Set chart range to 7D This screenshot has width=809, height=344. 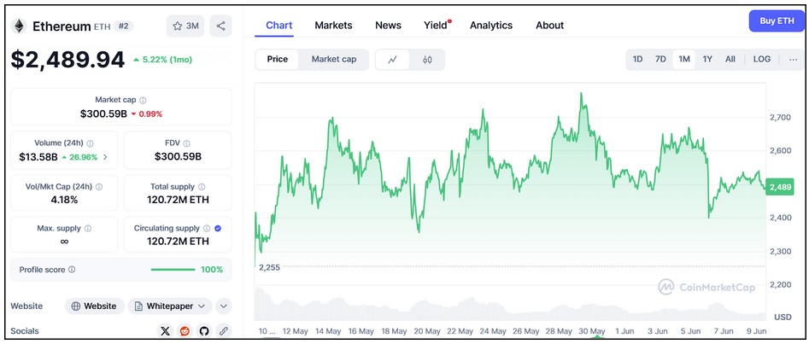click(x=660, y=59)
